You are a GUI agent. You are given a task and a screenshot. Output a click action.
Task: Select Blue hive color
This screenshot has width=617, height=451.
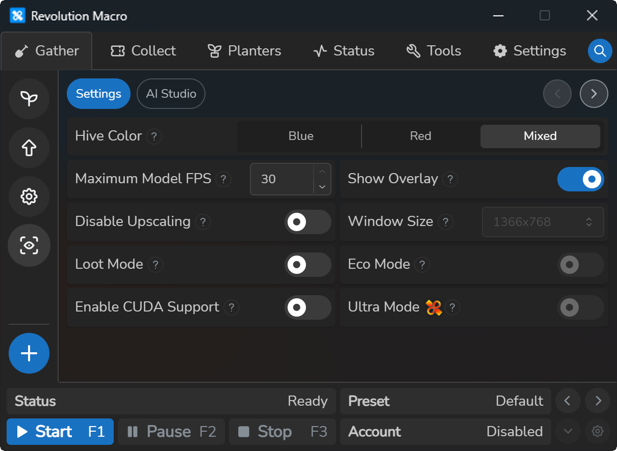pos(301,136)
